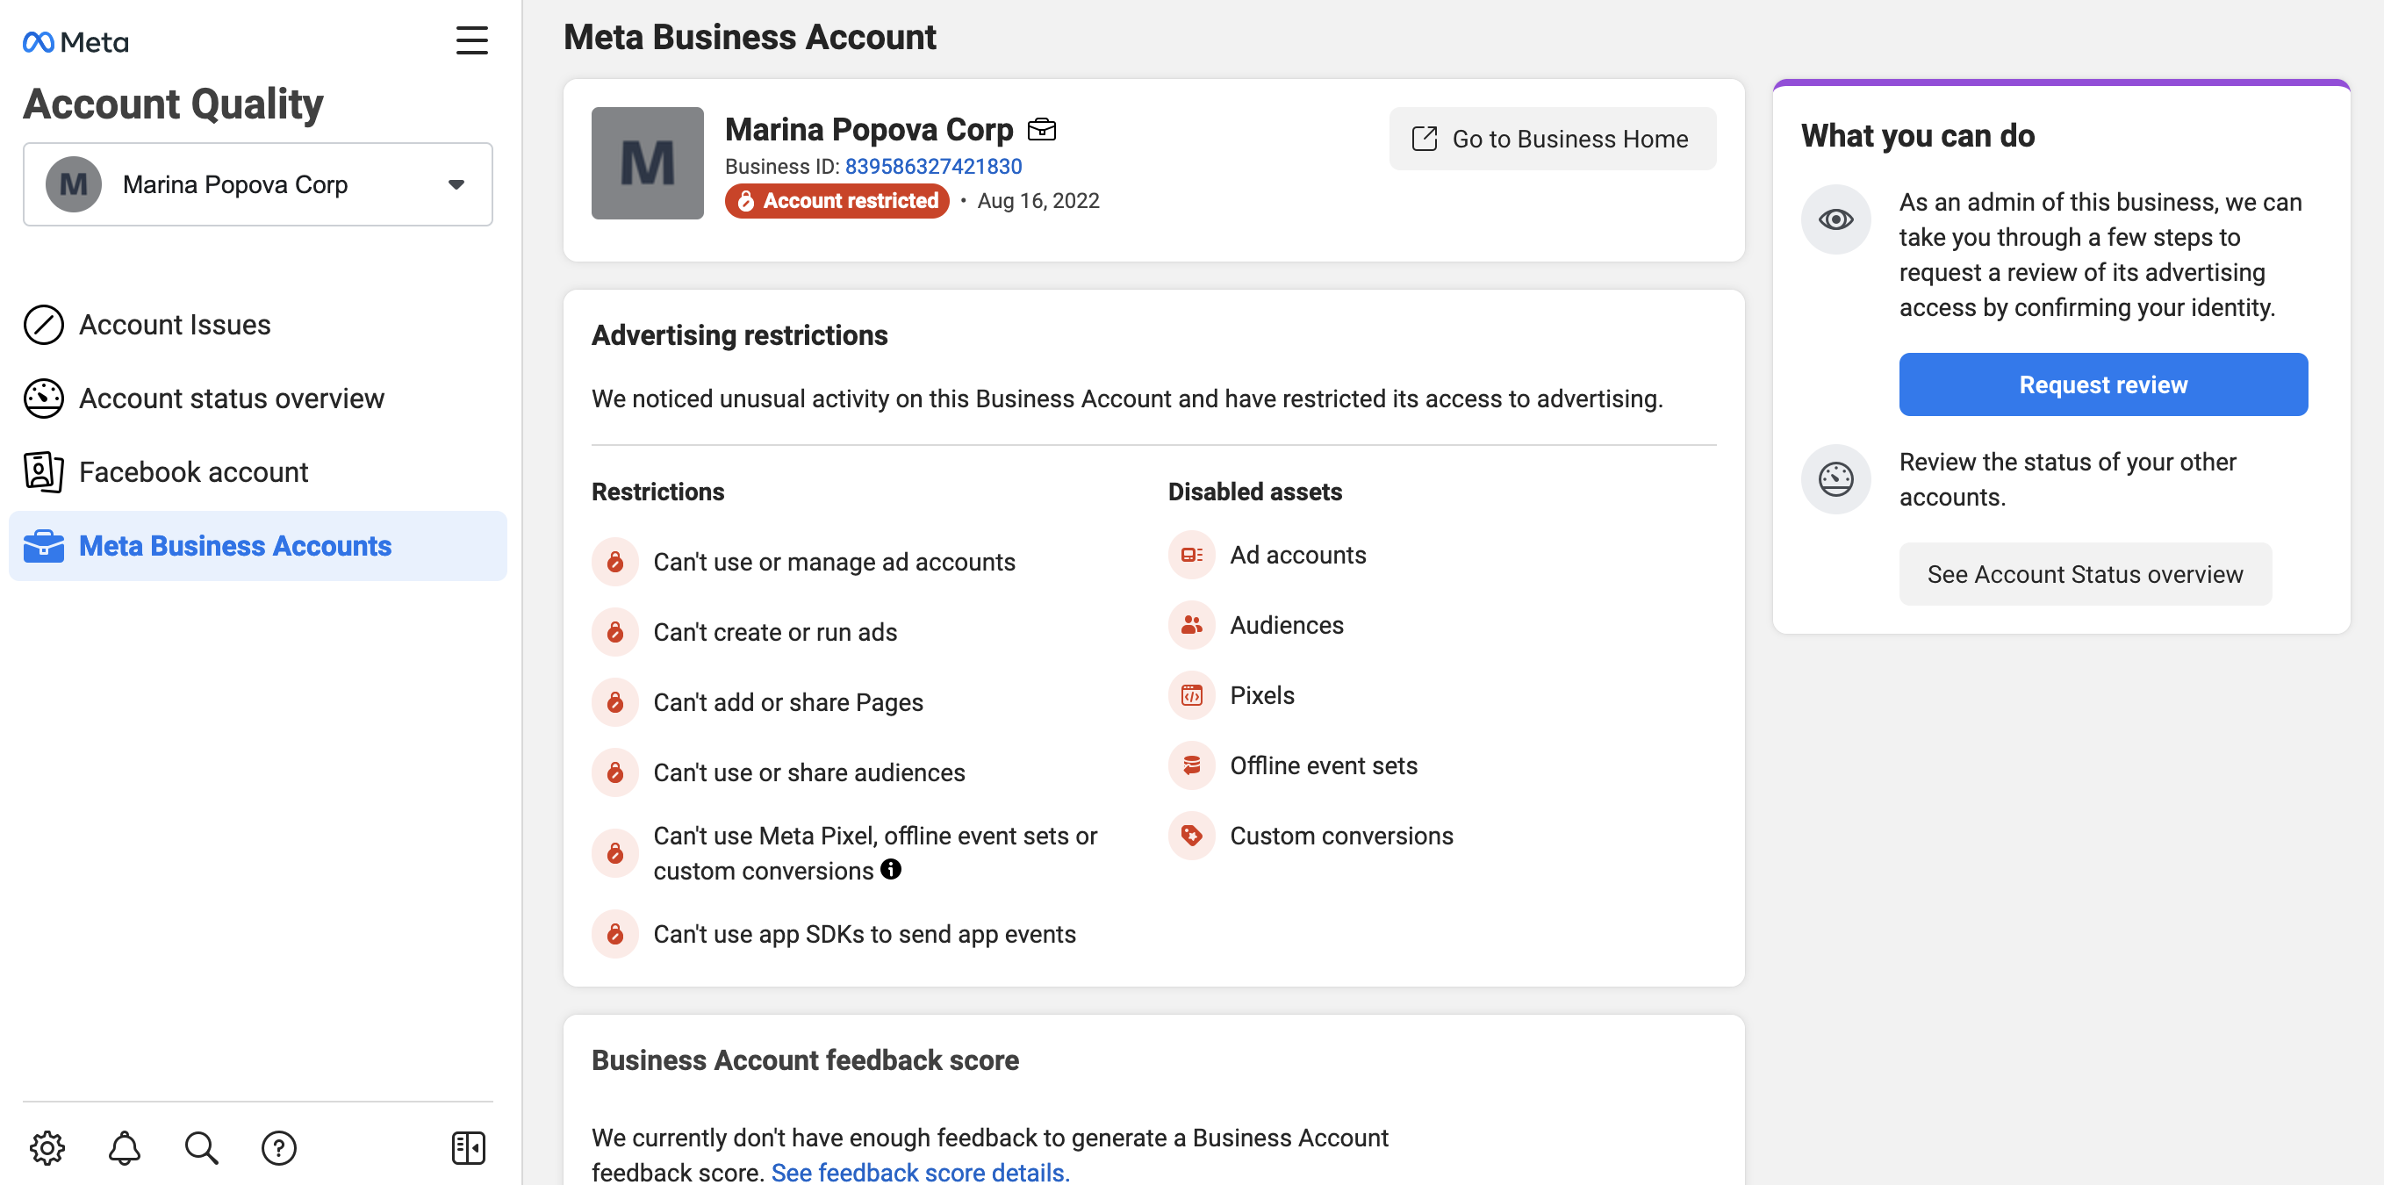Click lock icon beside Can't use or share audiences
The image size is (2384, 1185).
pyautogui.click(x=615, y=774)
